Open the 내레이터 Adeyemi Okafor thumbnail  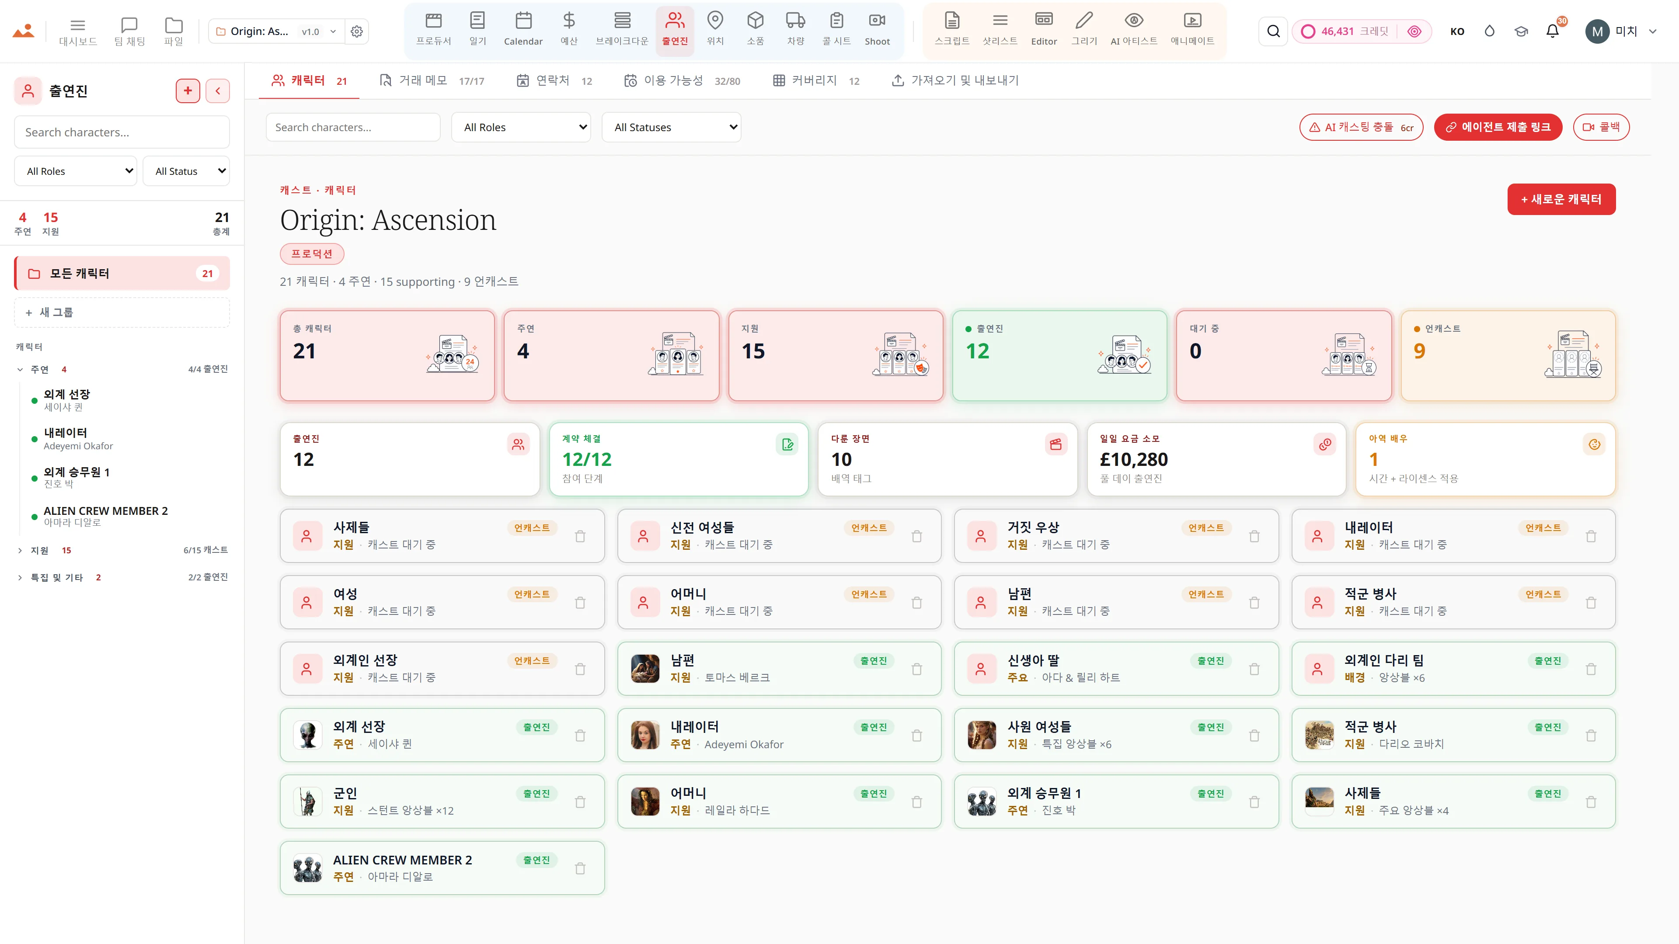coord(644,735)
